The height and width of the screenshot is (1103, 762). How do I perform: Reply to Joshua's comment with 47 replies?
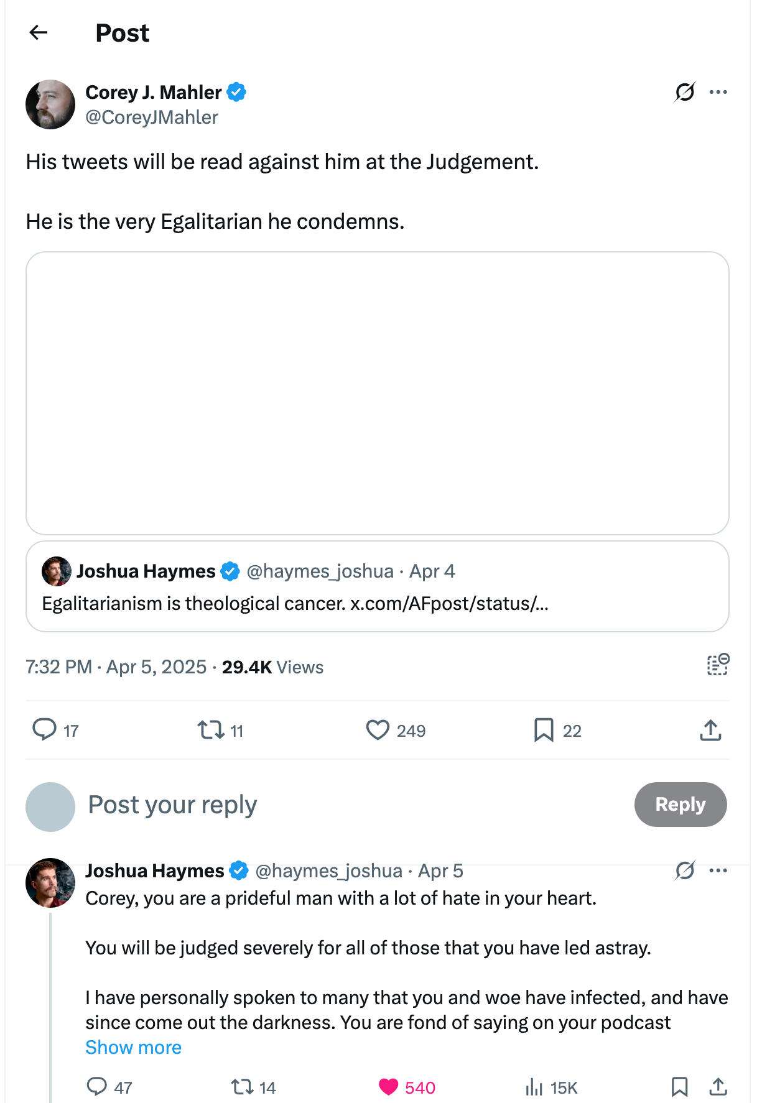tap(97, 1087)
